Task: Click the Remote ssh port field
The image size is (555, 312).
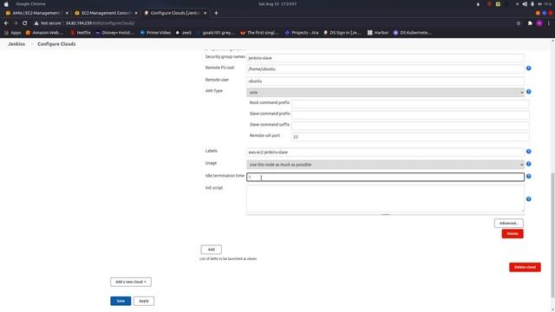Action: click(x=410, y=137)
